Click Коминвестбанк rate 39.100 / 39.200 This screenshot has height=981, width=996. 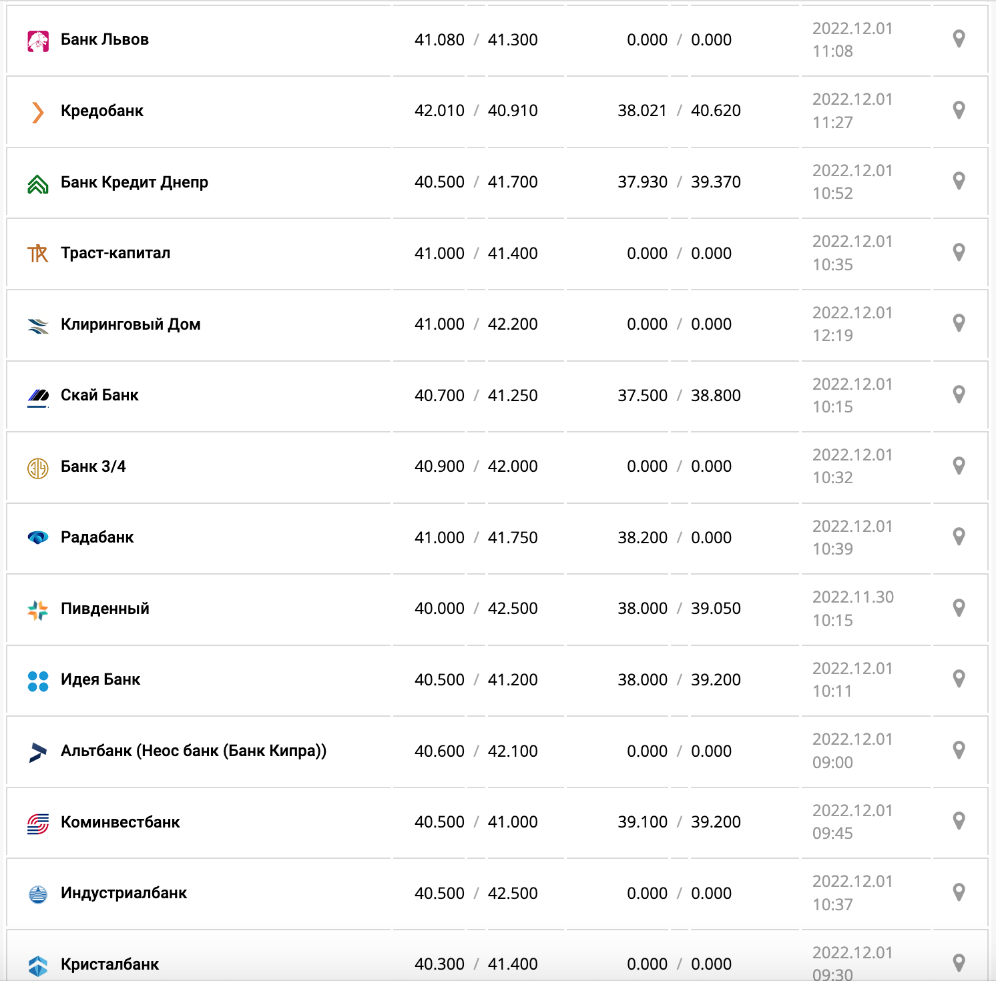pos(679,822)
